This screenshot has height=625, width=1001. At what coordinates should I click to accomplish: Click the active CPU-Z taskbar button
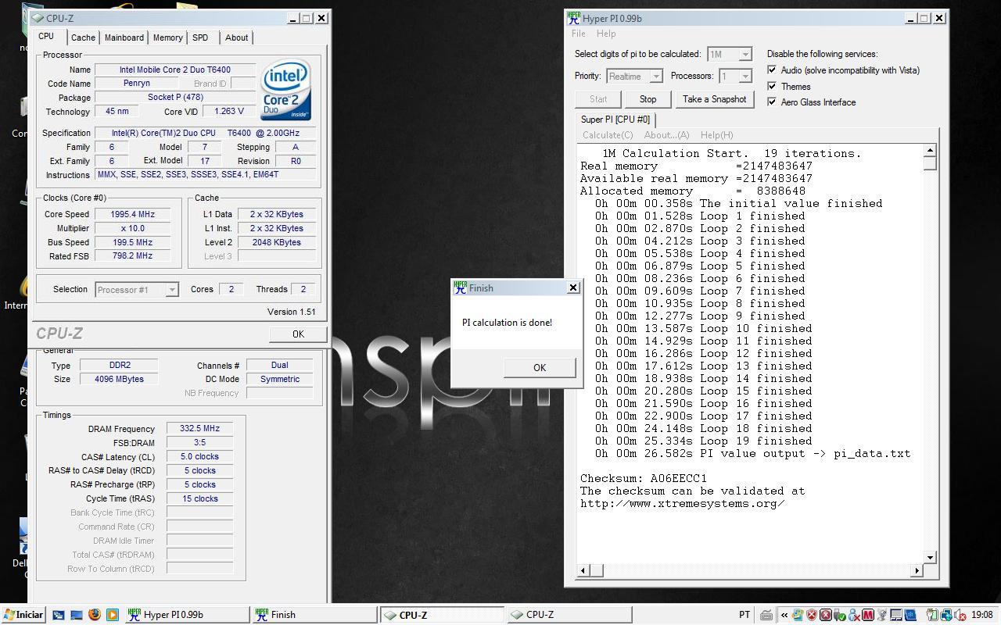pos(442,615)
